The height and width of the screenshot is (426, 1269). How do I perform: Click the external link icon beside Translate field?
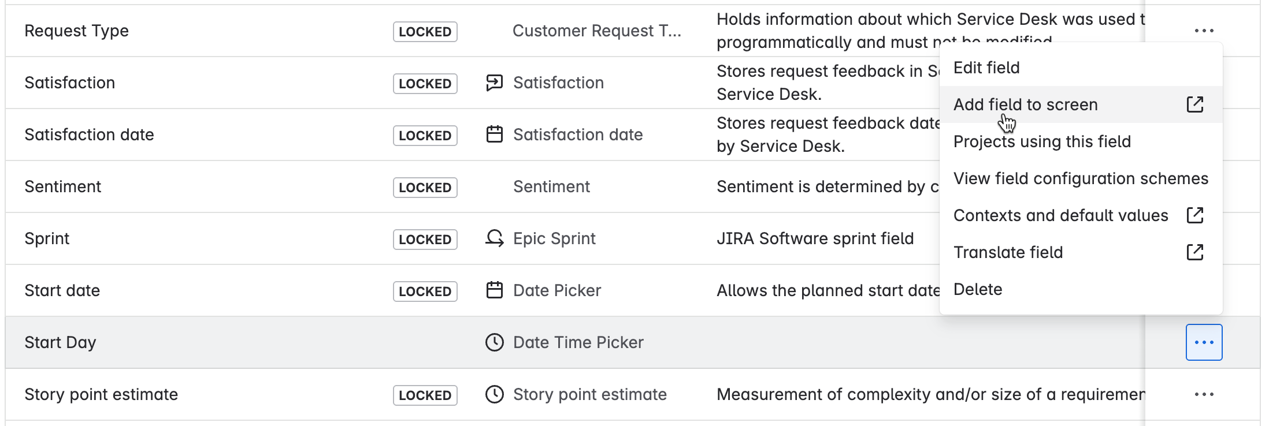click(1194, 252)
